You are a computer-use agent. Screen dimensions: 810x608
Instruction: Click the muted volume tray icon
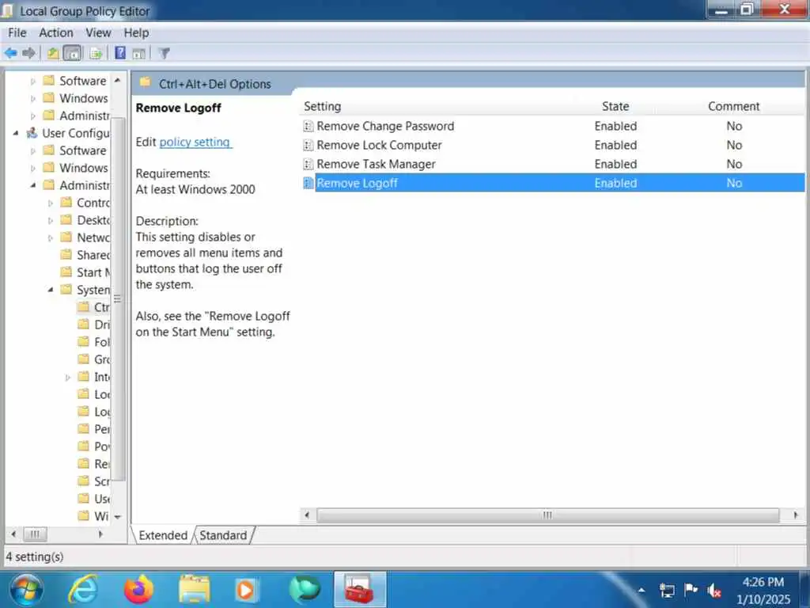(x=714, y=590)
